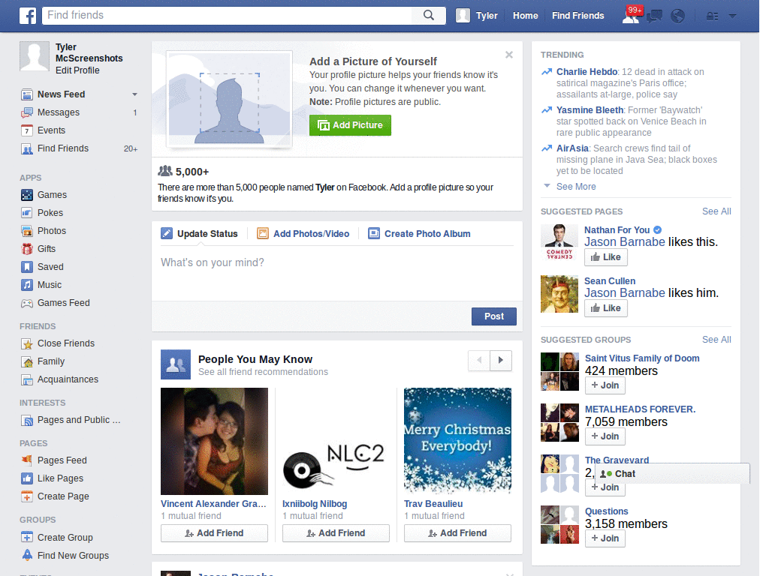Screen dimensions: 769x576
Task: Click the Gifts icon in sidebar
Action: click(x=27, y=249)
